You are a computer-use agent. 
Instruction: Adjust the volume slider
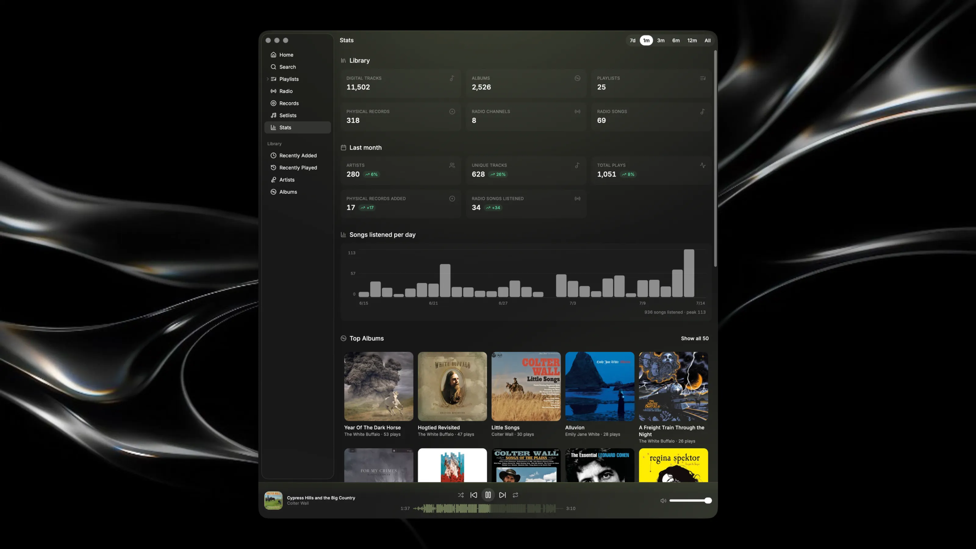click(690, 501)
